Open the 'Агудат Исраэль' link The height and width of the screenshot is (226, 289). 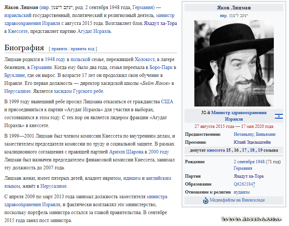(94, 31)
